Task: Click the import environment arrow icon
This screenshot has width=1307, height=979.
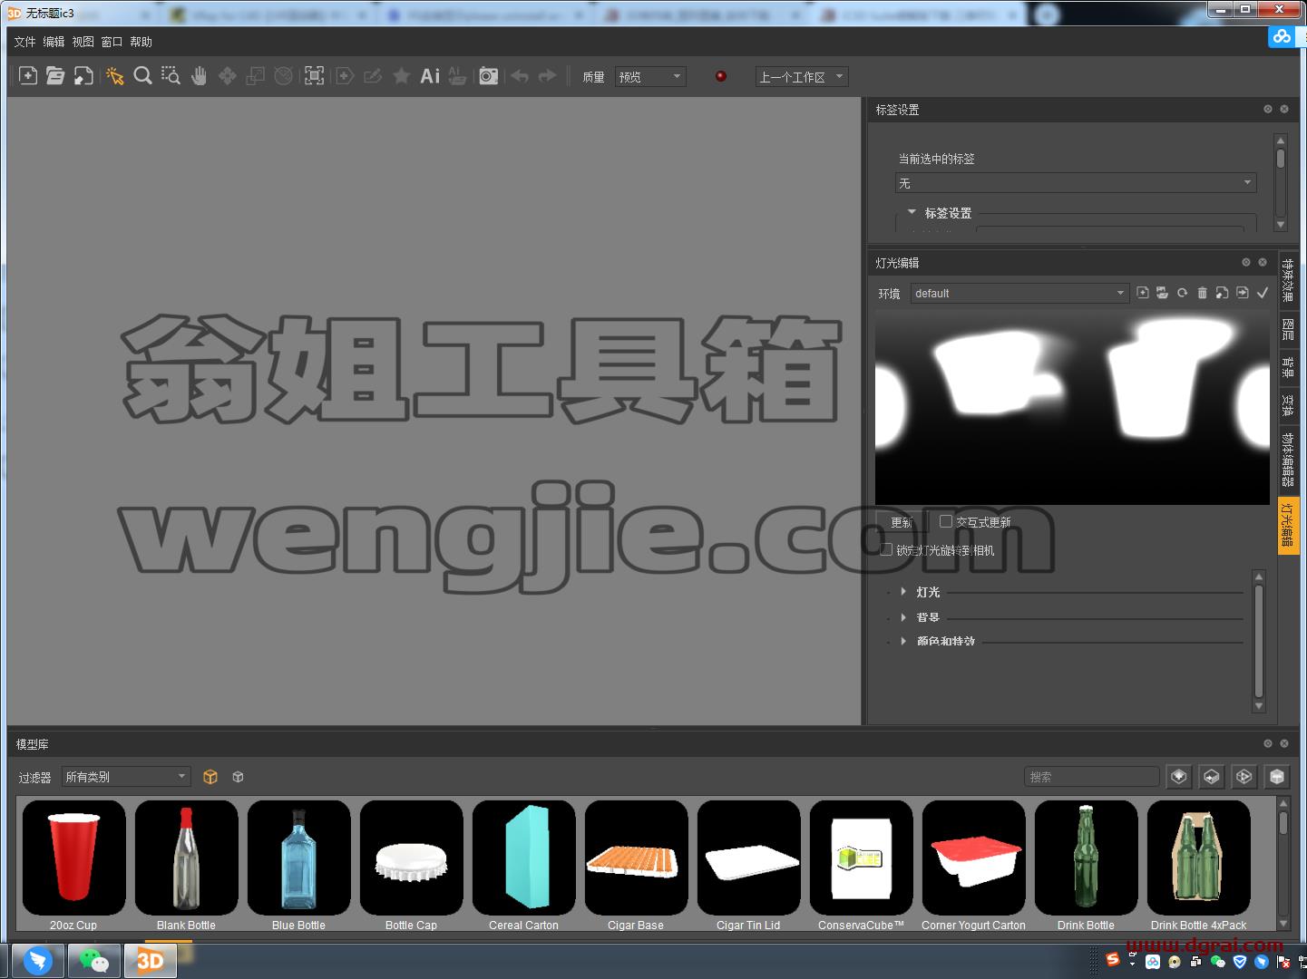Action: click(x=1242, y=293)
